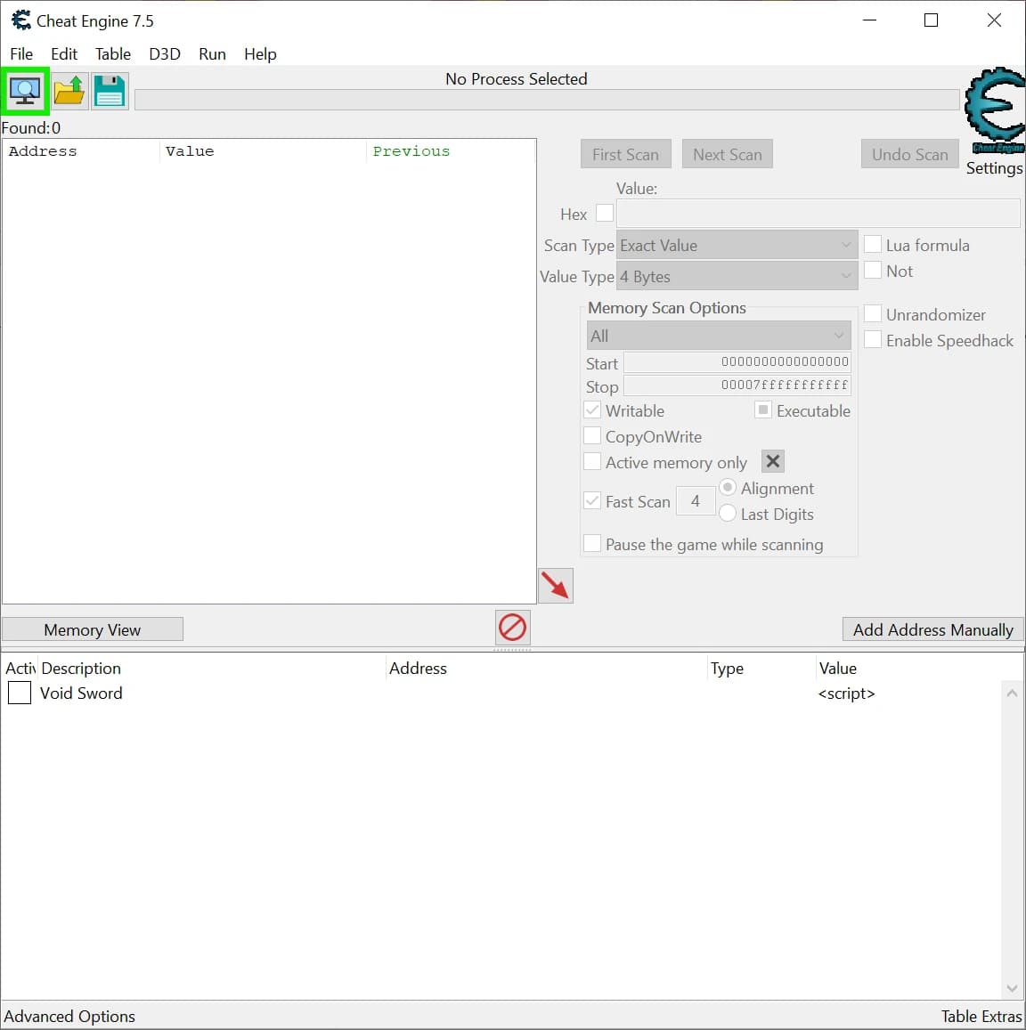Click the Address column header in results

(x=81, y=151)
